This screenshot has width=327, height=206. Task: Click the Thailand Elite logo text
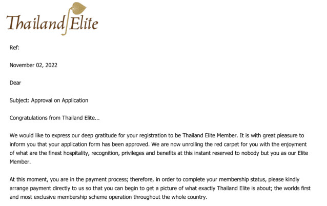(51, 23)
